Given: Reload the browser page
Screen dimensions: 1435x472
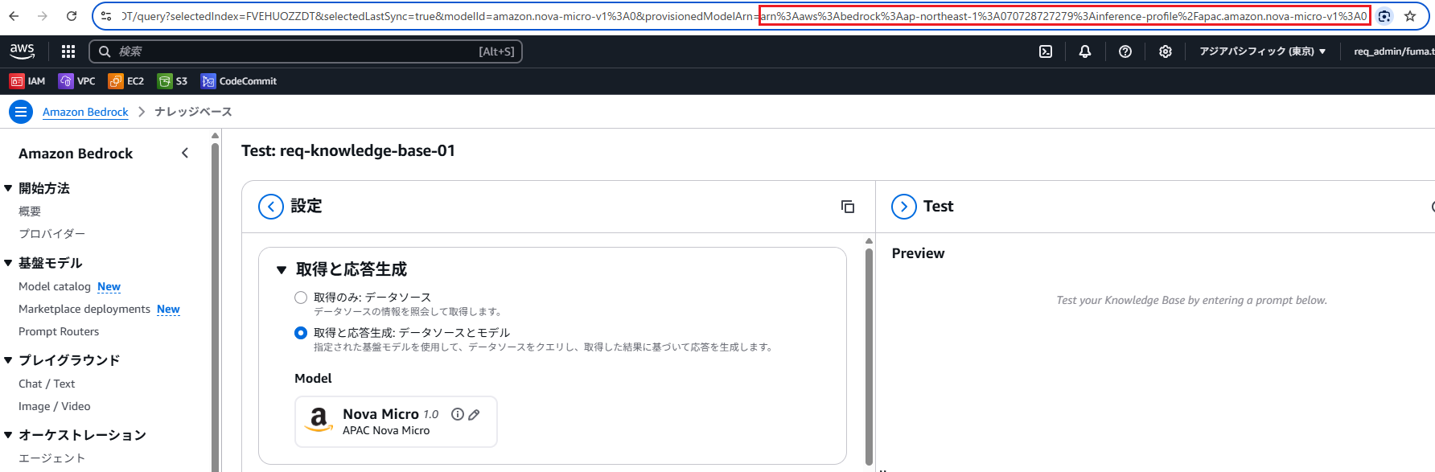Looking at the screenshot, I should (x=72, y=16).
